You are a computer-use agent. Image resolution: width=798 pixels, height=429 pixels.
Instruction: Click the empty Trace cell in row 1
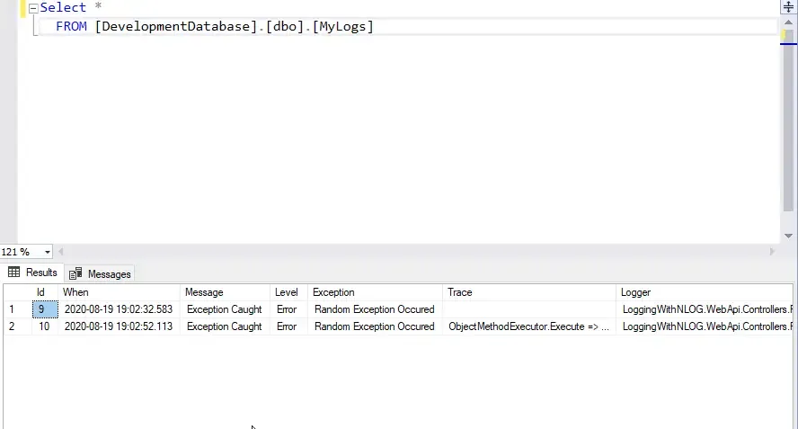(x=529, y=309)
